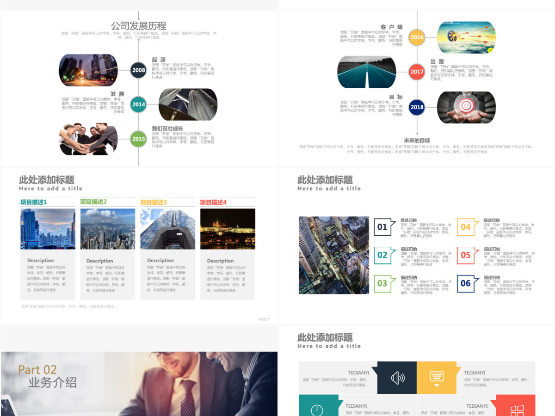The image size is (555, 416).
Task: Select the red 05 numbered callout box
Action: pos(468,255)
